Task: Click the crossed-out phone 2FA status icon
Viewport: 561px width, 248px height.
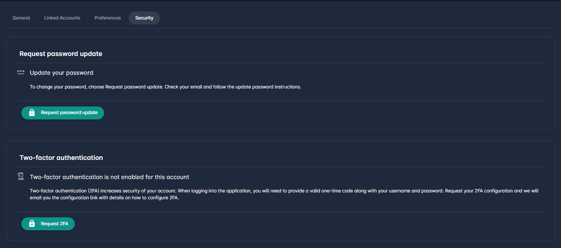Action: (21, 177)
